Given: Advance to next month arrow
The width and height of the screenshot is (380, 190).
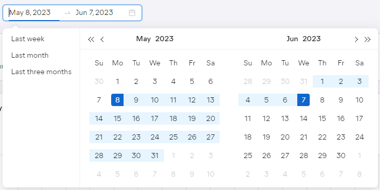Looking at the screenshot, I should click(356, 39).
